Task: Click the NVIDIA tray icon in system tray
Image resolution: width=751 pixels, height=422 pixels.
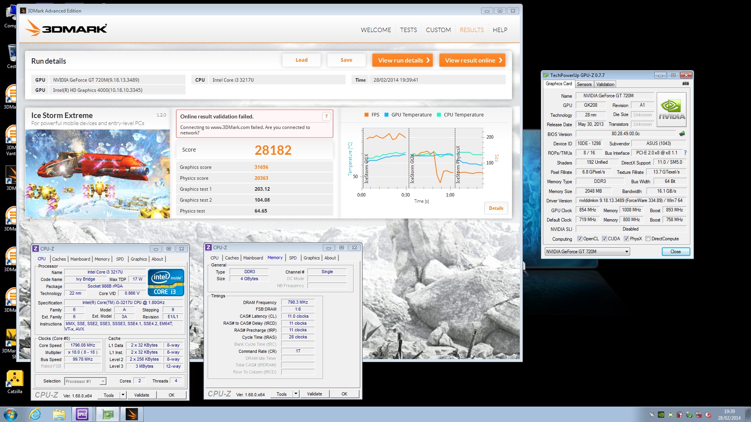Action: tap(661, 415)
